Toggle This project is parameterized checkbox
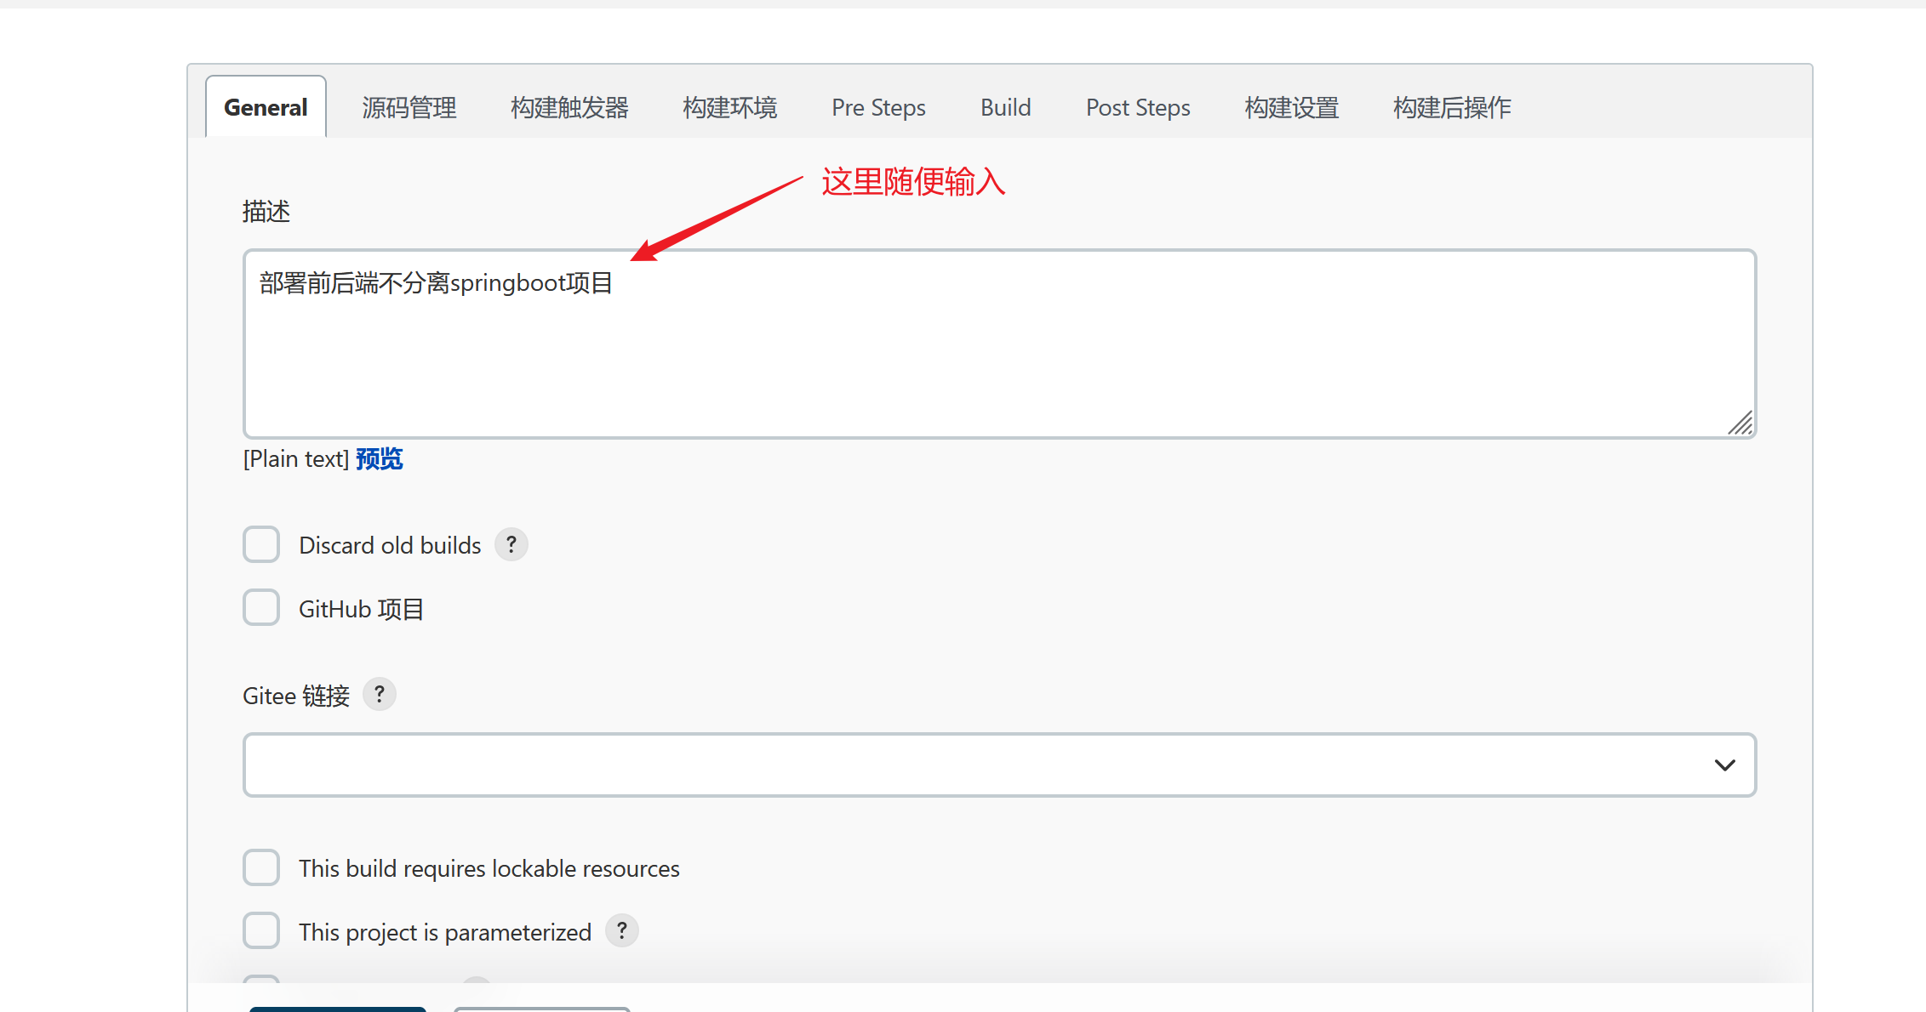This screenshot has height=1012, width=1926. tap(261, 931)
